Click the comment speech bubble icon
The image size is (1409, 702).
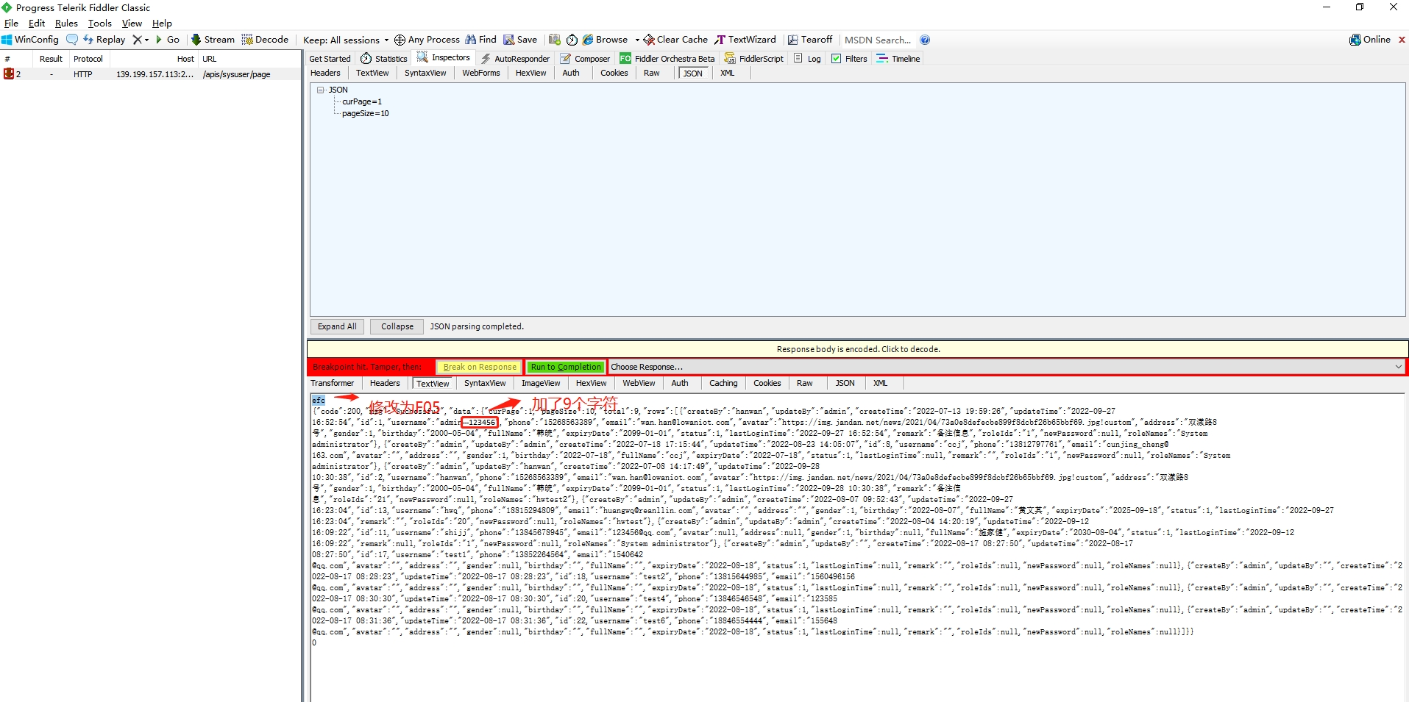pyautogui.click(x=71, y=40)
